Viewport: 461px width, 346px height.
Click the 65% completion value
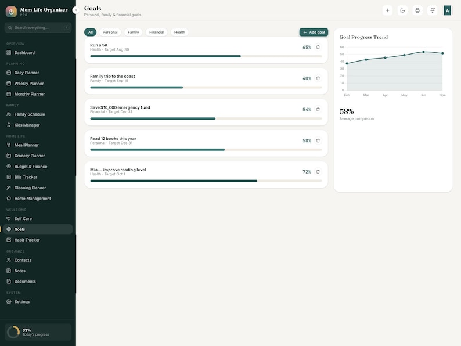(307, 47)
